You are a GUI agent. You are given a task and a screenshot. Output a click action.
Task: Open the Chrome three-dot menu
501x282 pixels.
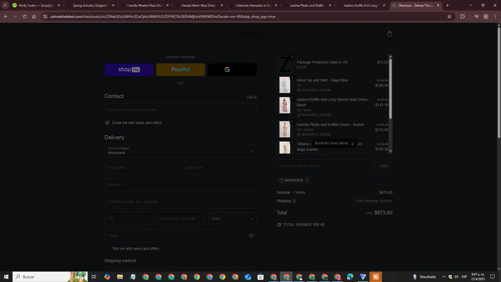495,16
